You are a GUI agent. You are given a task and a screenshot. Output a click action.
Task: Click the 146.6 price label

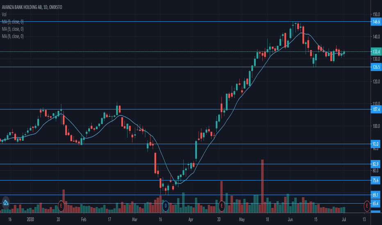coord(376,22)
